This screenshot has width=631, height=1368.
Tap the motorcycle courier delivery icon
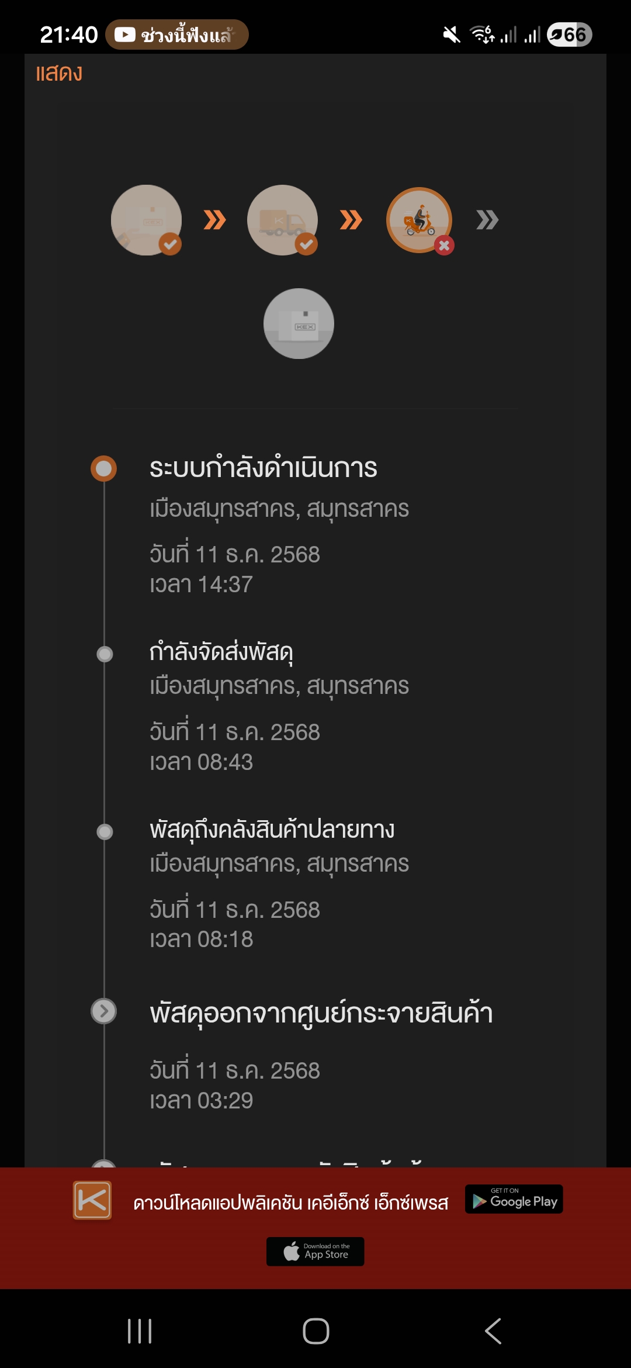(x=419, y=220)
